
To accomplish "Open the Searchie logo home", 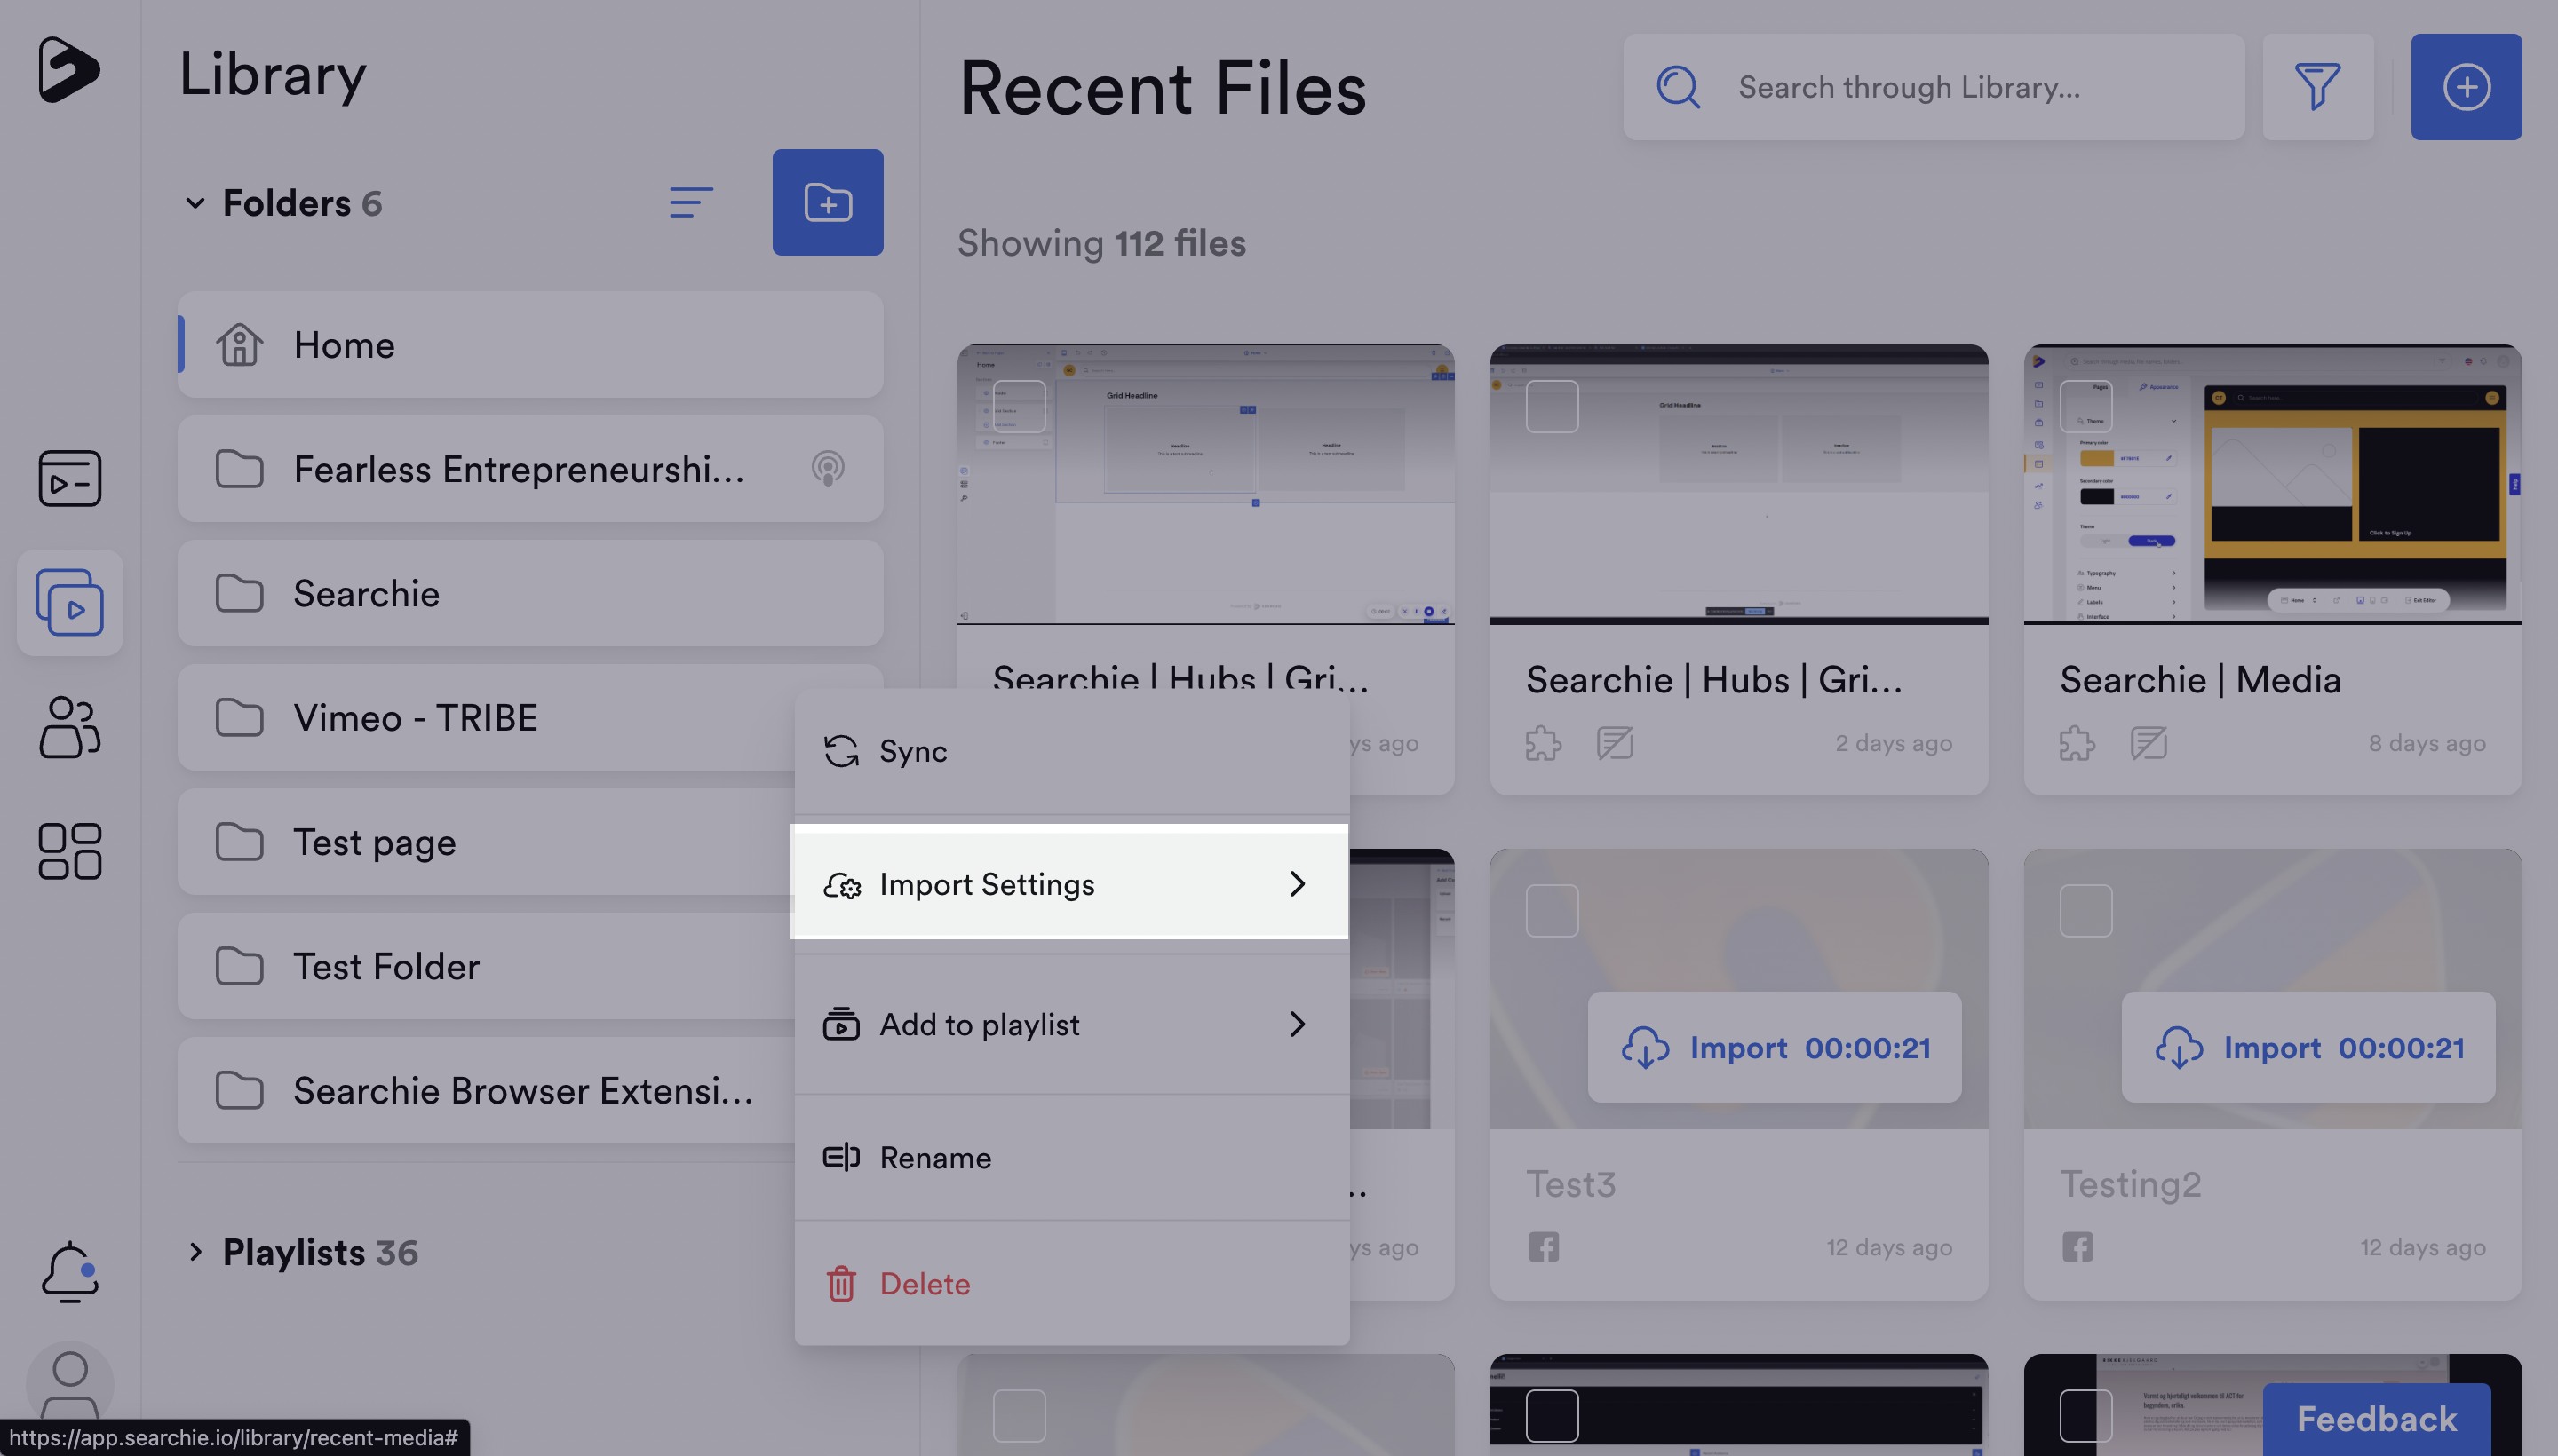I will (x=68, y=69).
